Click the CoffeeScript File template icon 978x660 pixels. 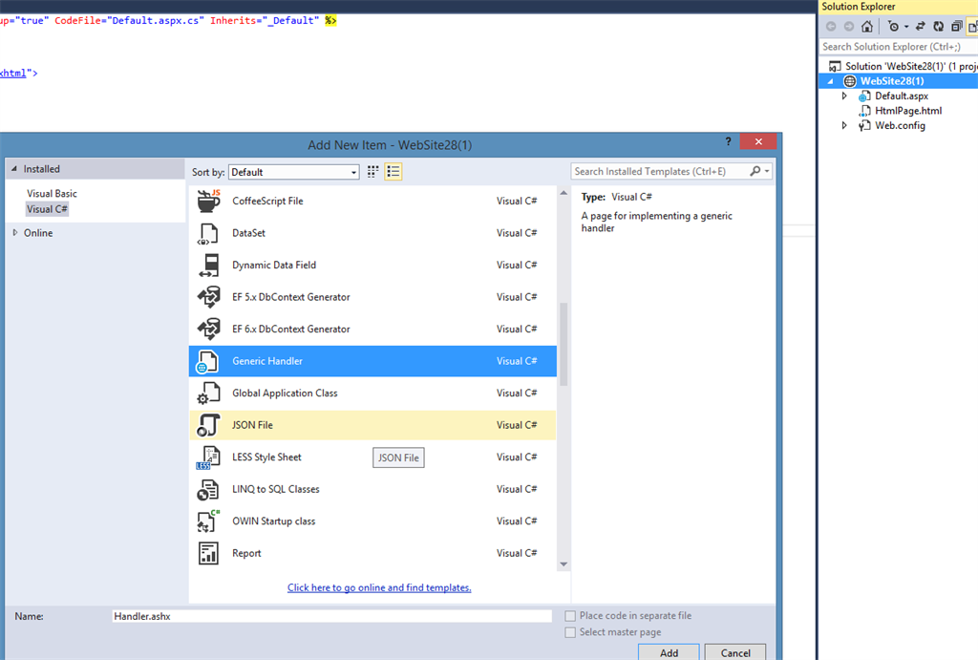[208, 201]
